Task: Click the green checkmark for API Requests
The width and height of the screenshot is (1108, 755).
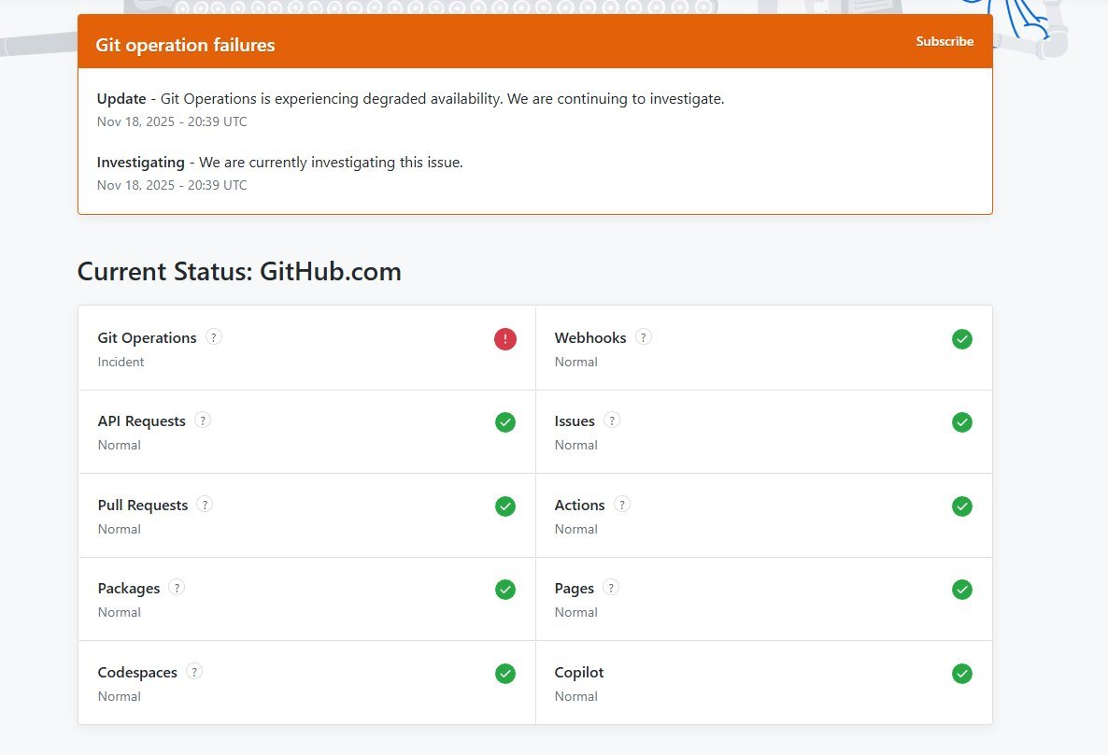Action: (505, 422)
